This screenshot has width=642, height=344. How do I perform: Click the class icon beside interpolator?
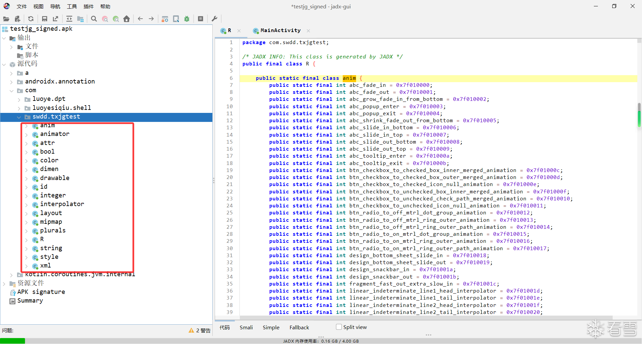click(x=35, y=205)
